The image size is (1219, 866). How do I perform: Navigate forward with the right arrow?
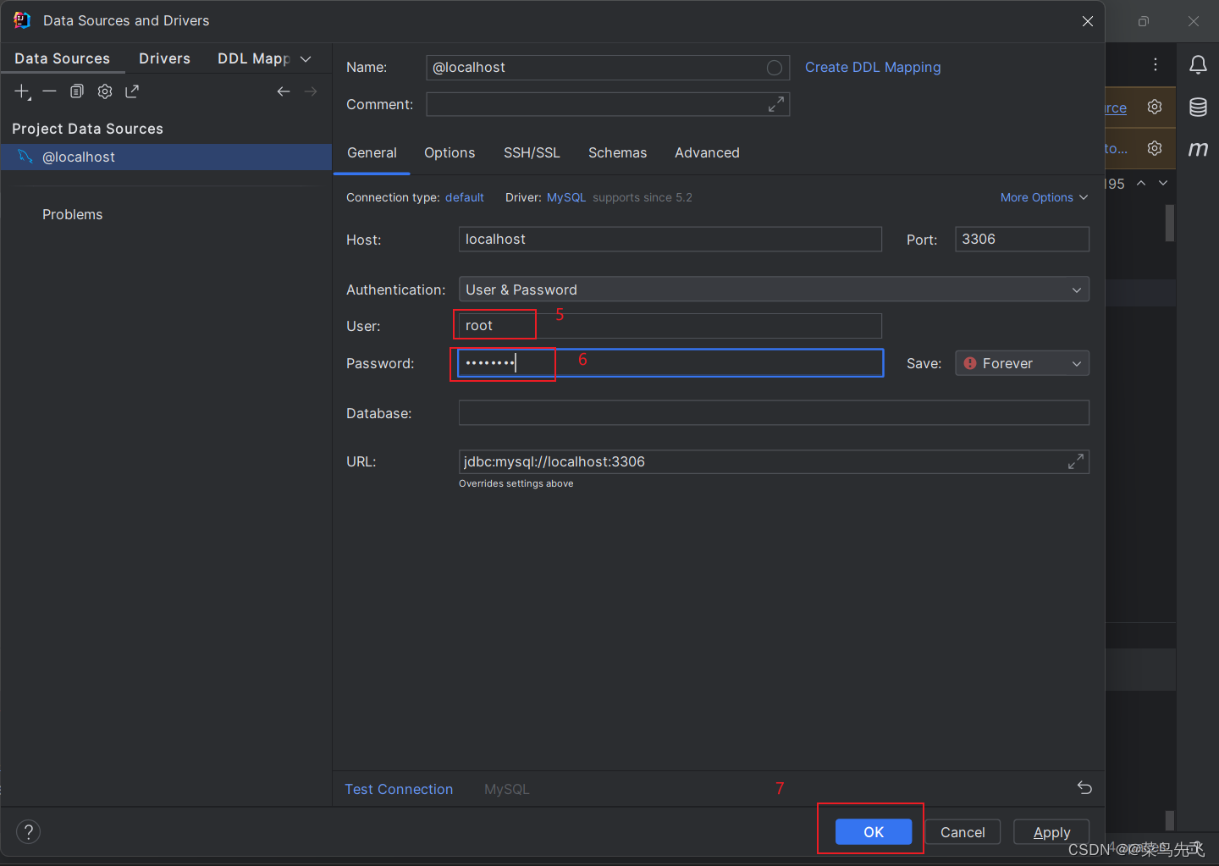[x=311, y=91]
